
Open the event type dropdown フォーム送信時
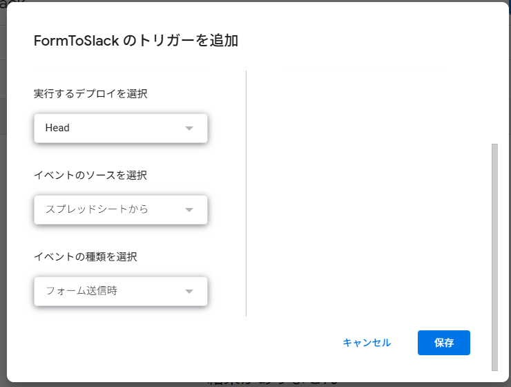pos(121,291)
